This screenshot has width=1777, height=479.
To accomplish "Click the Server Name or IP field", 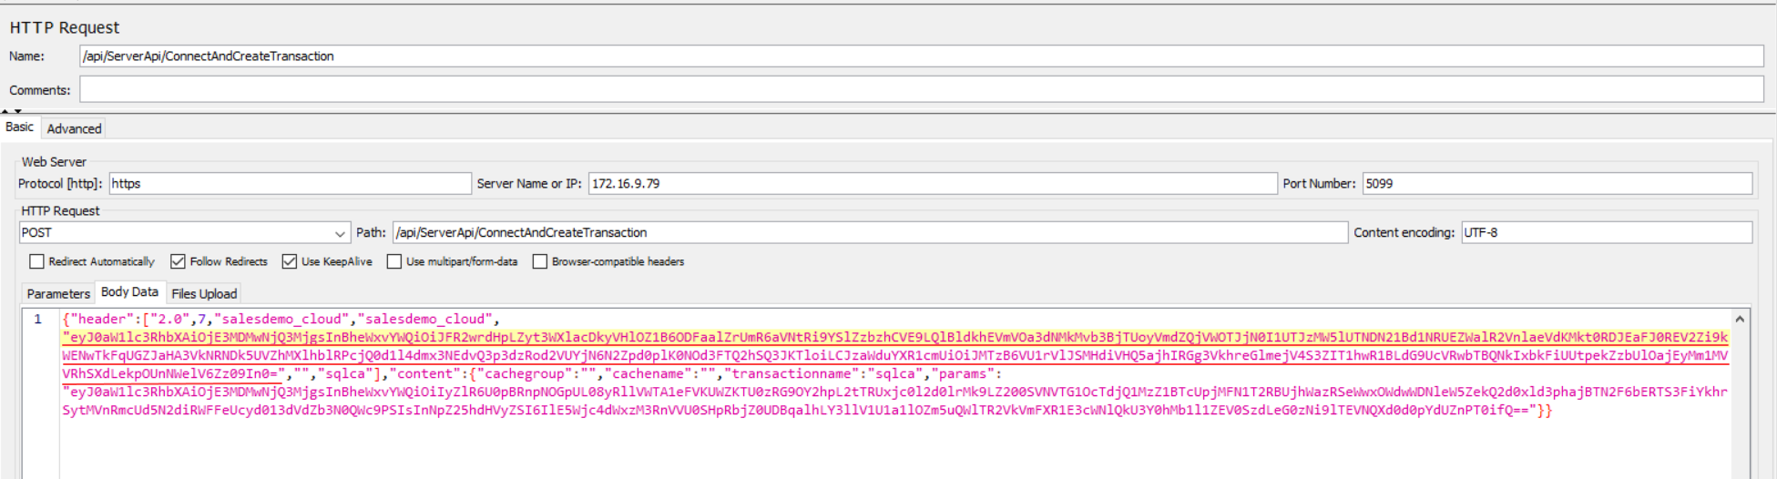I will click(932, 184).
